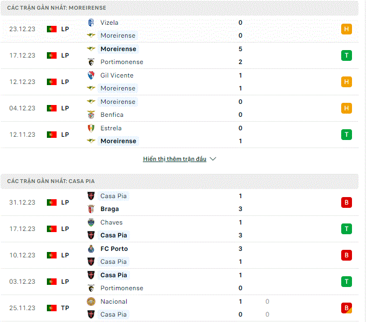Click the Chaves club crest icon
The height and width of the screenshot is (322, 366).
91,222
